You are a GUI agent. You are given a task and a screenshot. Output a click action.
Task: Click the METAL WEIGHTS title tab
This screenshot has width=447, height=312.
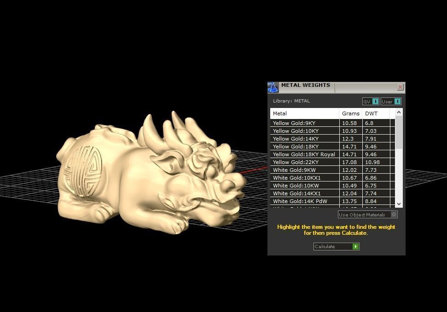point(306,85)
